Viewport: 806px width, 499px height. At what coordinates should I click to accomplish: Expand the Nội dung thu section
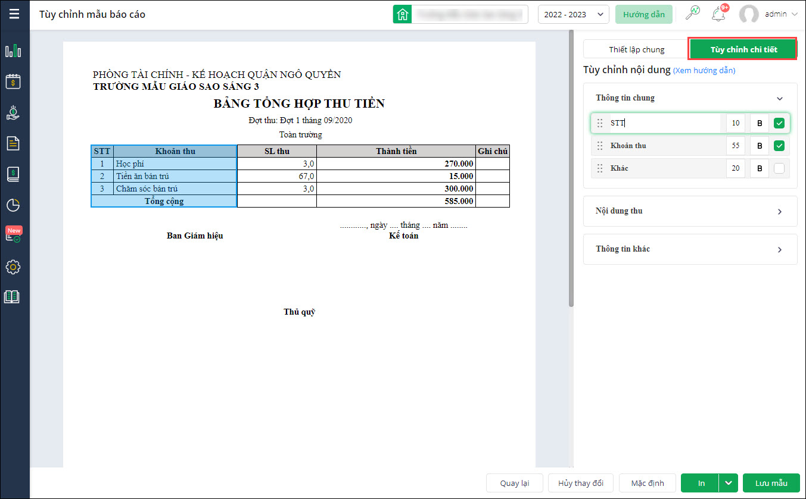coord(780,212)
